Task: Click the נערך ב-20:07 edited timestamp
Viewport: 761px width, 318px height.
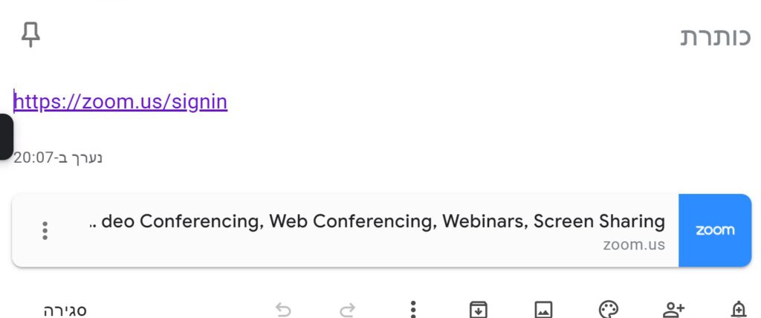Action: [x=58, y=158]
